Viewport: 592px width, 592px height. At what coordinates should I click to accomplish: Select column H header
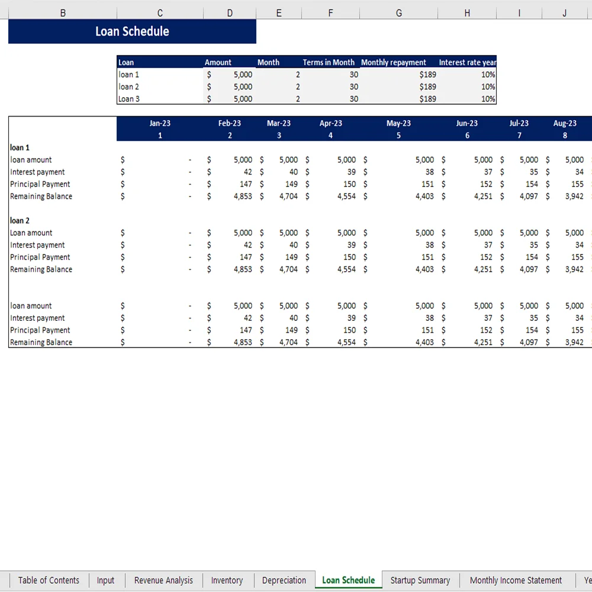point(467,13)
